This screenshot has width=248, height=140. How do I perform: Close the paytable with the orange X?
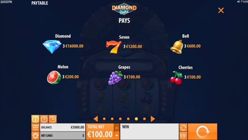[221, 11]
